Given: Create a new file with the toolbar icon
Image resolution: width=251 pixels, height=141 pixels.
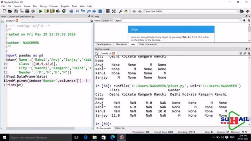Looking at the screenshot, I should tap(4, 11).
